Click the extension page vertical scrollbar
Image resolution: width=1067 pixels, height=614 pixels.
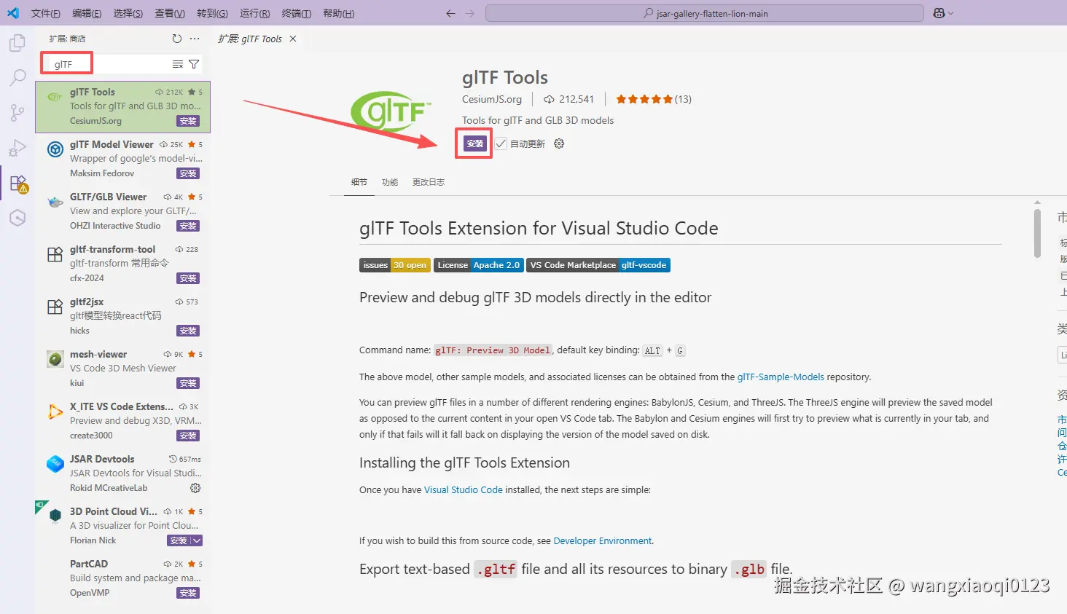(x=1037, y=233)
